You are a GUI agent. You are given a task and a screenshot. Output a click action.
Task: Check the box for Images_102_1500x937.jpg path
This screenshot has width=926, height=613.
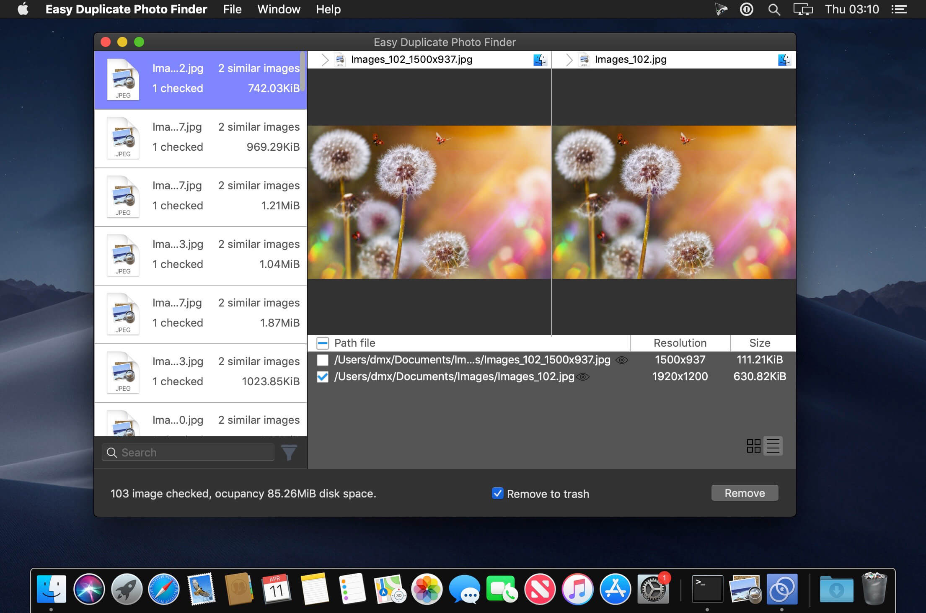tap(323, 360)
